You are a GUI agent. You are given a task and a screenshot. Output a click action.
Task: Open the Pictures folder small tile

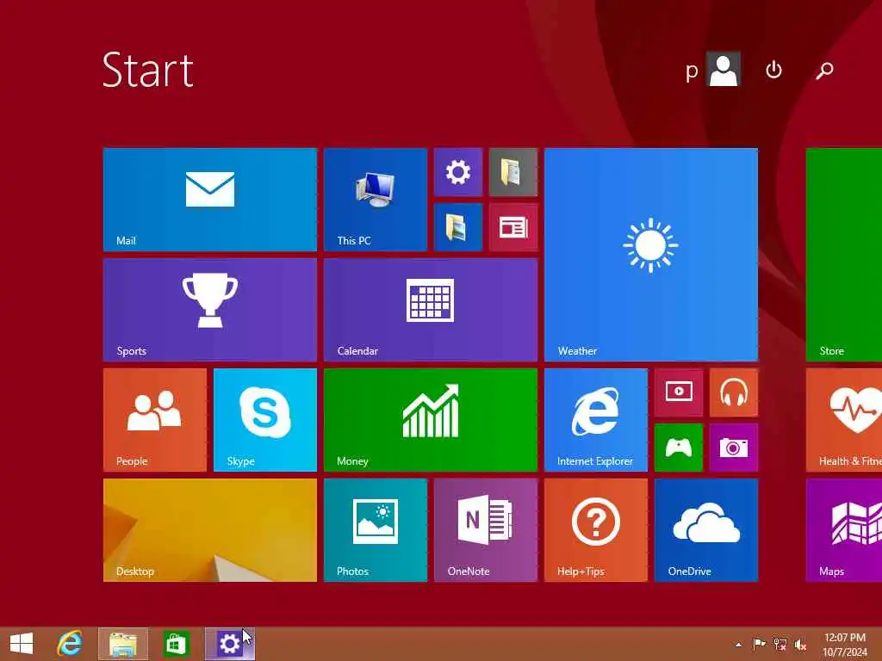pos(458,227)
